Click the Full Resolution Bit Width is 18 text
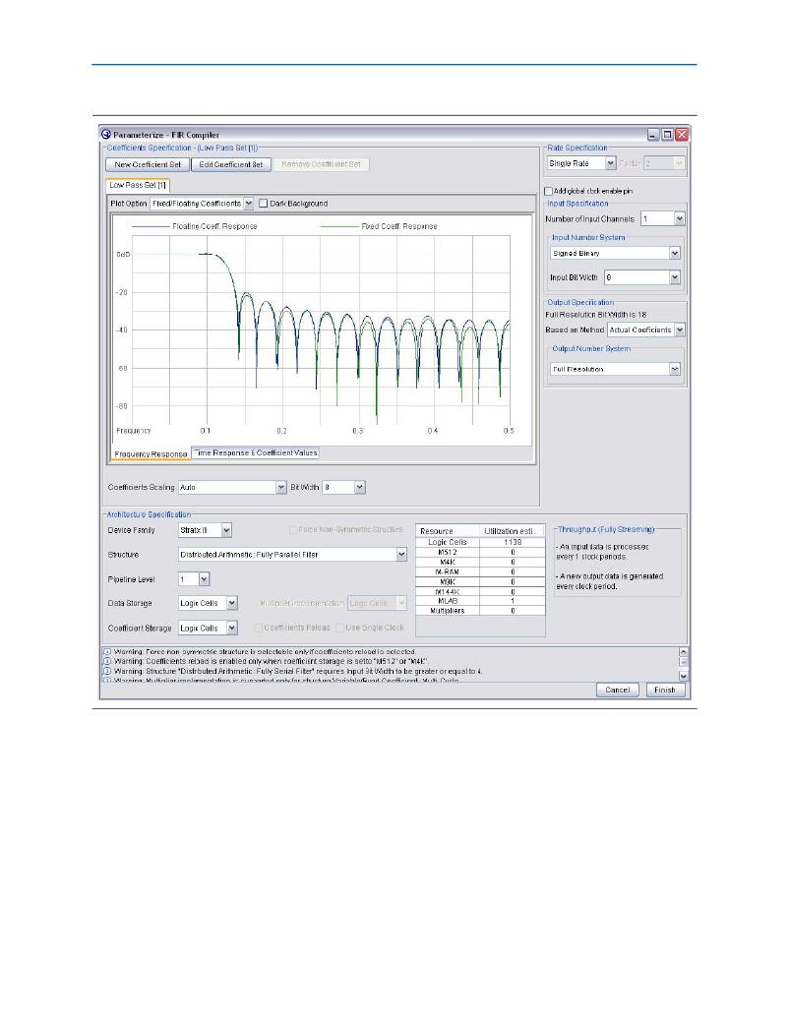The image size is (789, 1021). tap(595, 315)
